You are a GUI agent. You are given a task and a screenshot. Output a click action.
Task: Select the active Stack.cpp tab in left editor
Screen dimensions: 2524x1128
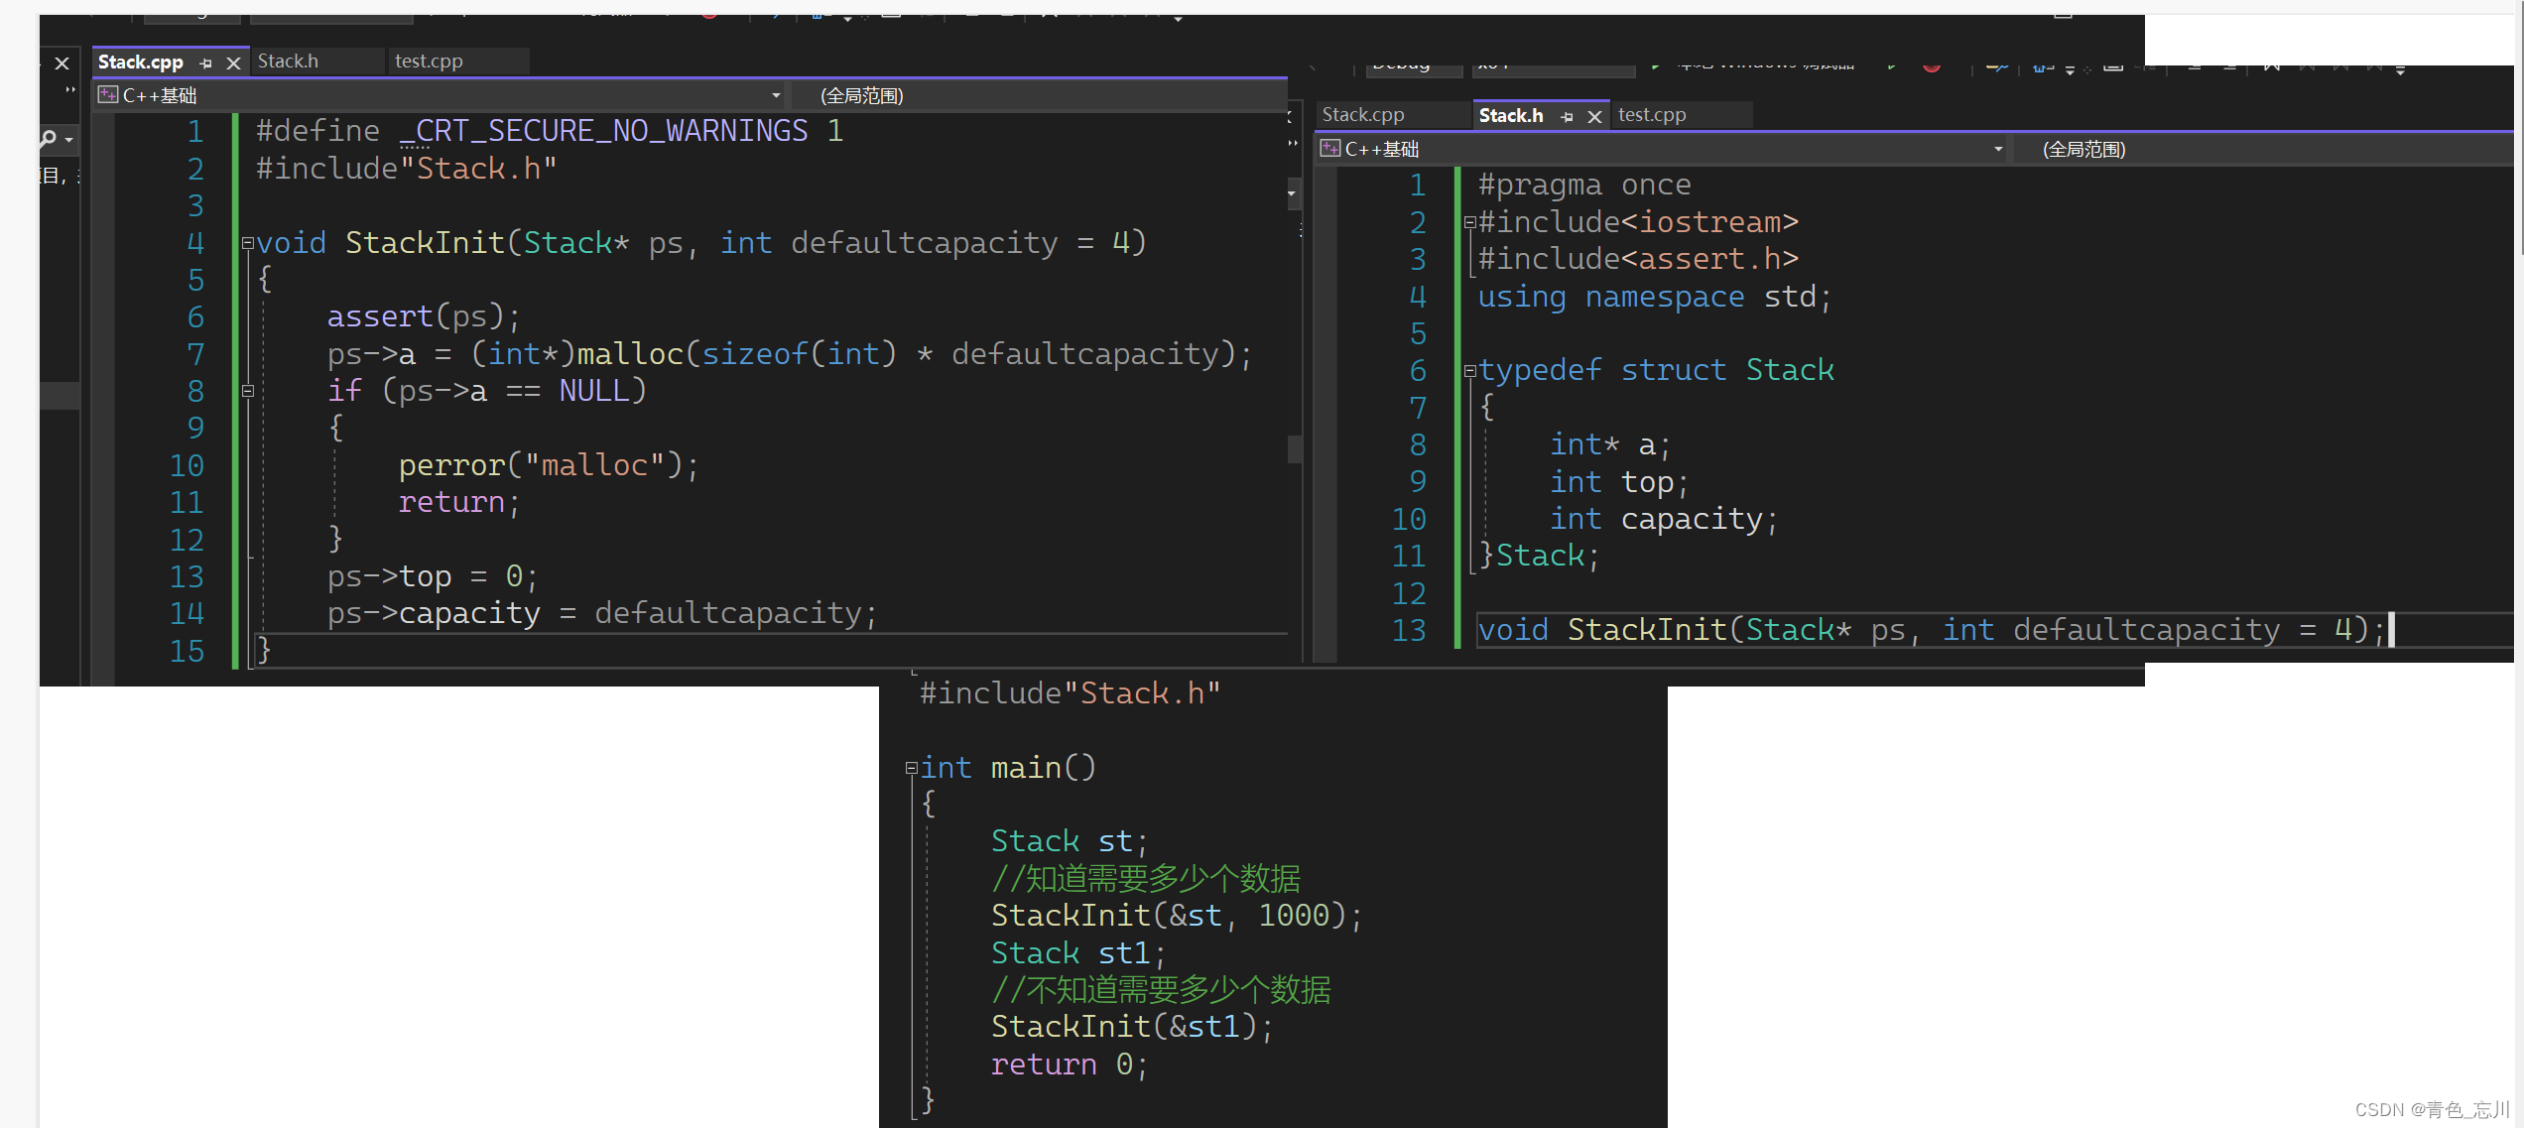pos(141,62)
